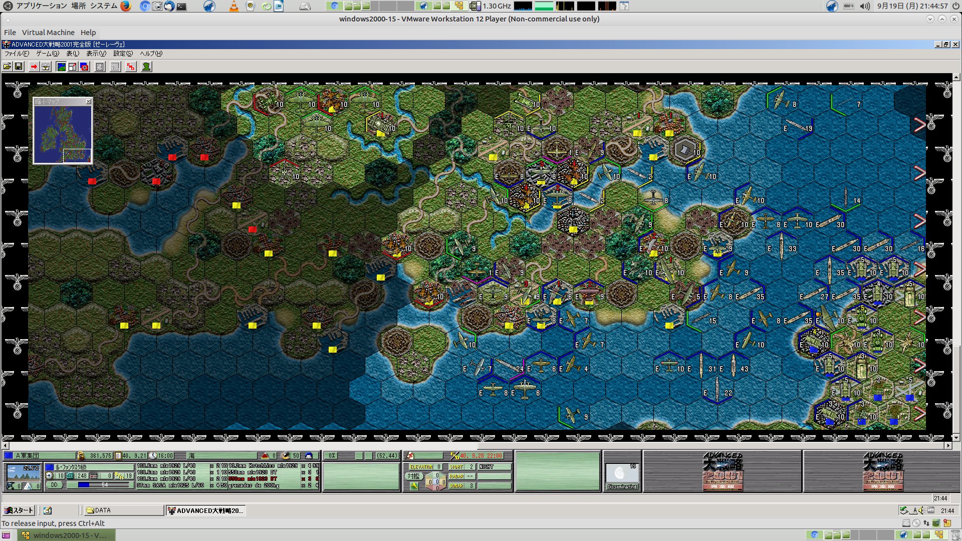Open the volume control in top panel
Viewport: 962px width, 541px height.
[x=865, y=6]
